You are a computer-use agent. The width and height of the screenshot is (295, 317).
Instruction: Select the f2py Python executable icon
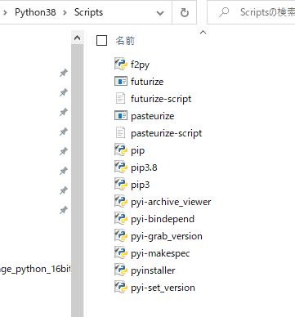coord(121,65)
